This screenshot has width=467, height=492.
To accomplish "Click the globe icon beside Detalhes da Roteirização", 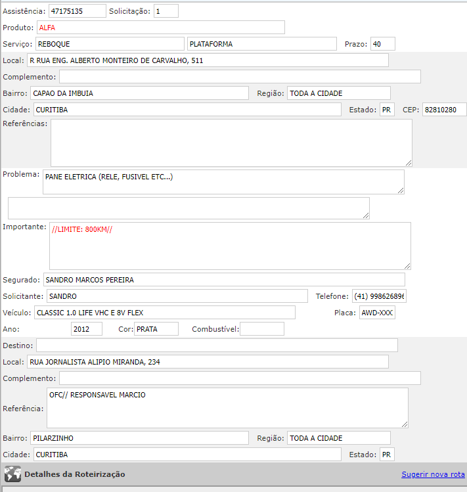I will coord(12,474).
